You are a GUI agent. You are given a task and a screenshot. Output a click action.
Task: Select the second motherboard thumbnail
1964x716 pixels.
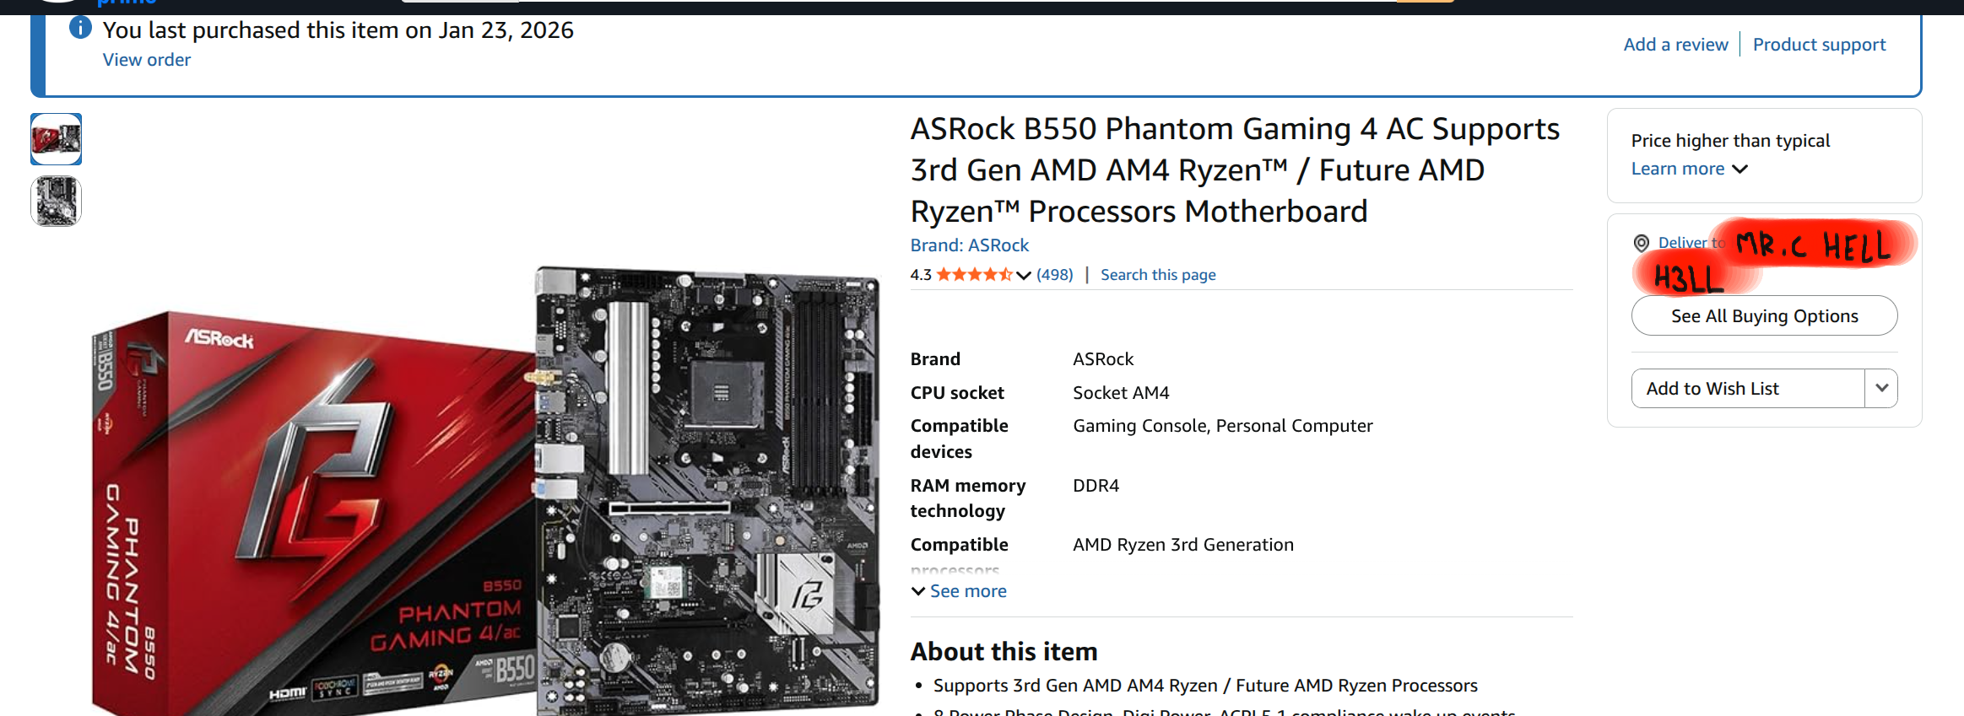[57, 202]
